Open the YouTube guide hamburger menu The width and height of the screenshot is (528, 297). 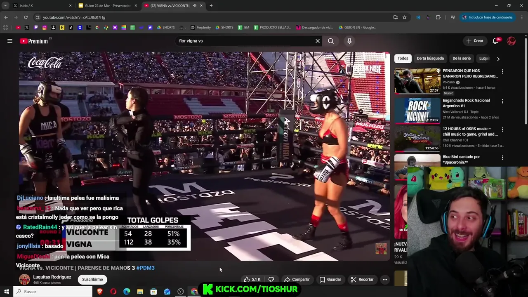point(10,41)
